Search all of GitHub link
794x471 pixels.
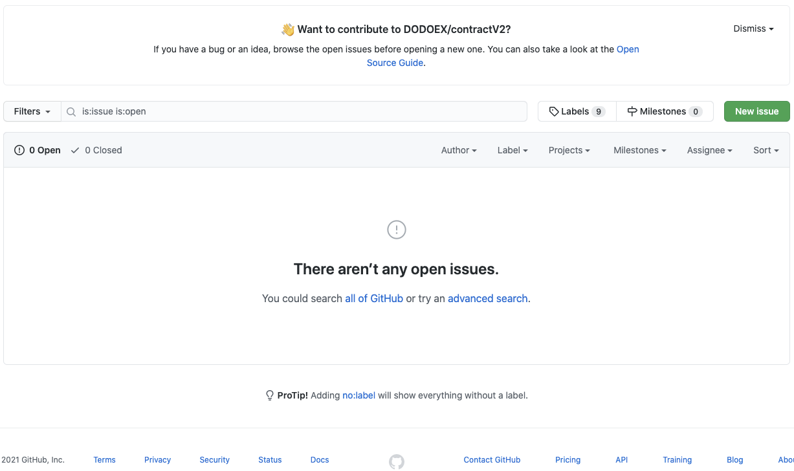[374, 298]
